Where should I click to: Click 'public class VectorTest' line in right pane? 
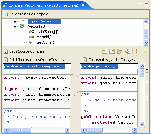pyautogui.click(x=109, y=117)
